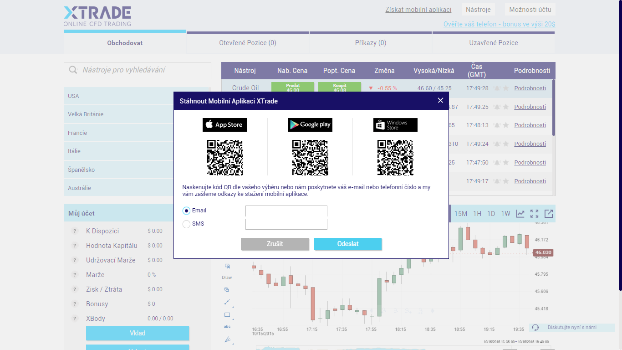
Task: Open Podrobnosti link in Crude Oil row
Action: 530,88
